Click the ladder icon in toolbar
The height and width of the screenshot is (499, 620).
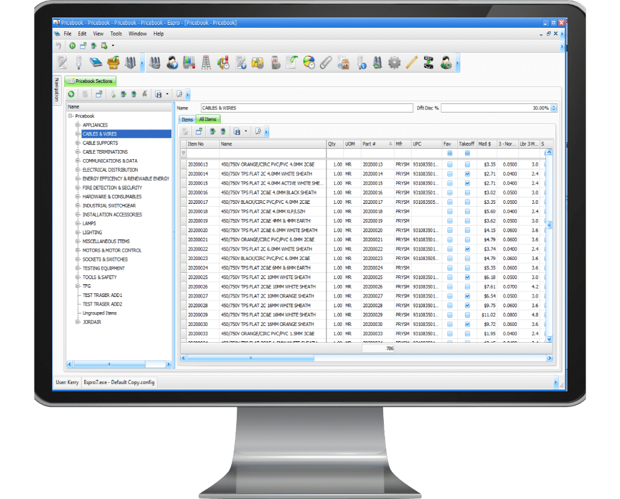pos(206,62)
